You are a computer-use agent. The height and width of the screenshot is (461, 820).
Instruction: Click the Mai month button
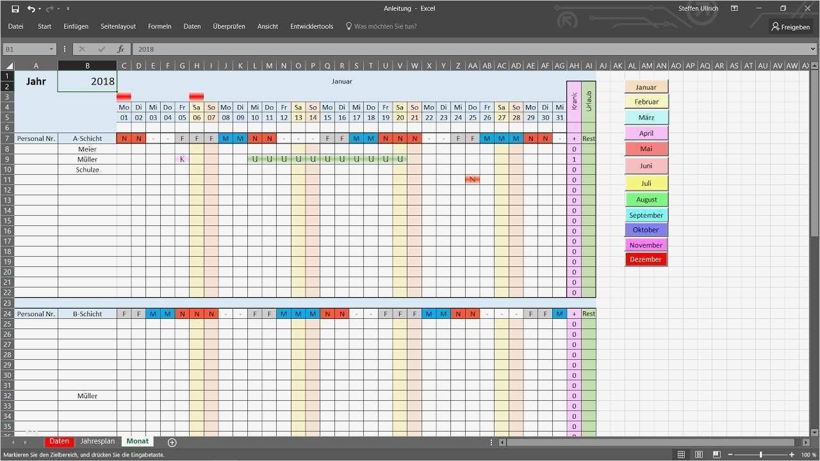[646, 149]
